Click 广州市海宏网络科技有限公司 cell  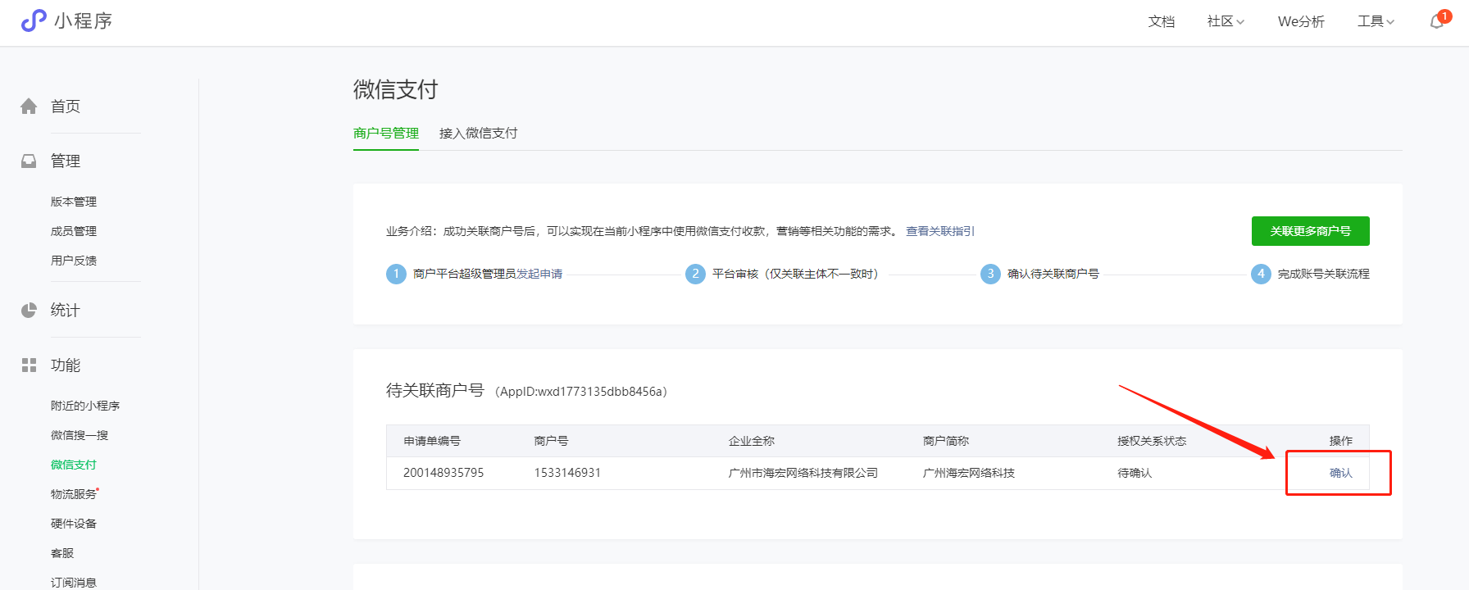coord(803,473)
